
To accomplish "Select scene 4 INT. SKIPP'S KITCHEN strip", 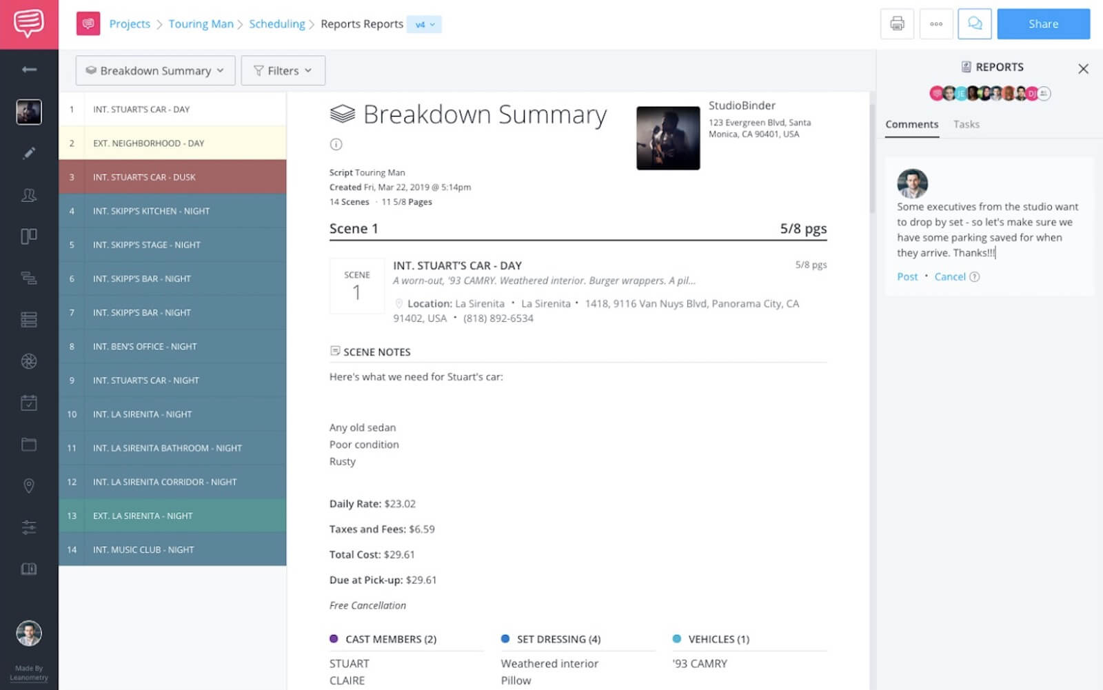I will 172,211.
